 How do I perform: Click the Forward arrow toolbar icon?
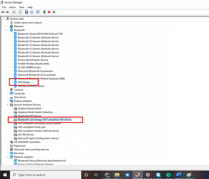[7, 12]
